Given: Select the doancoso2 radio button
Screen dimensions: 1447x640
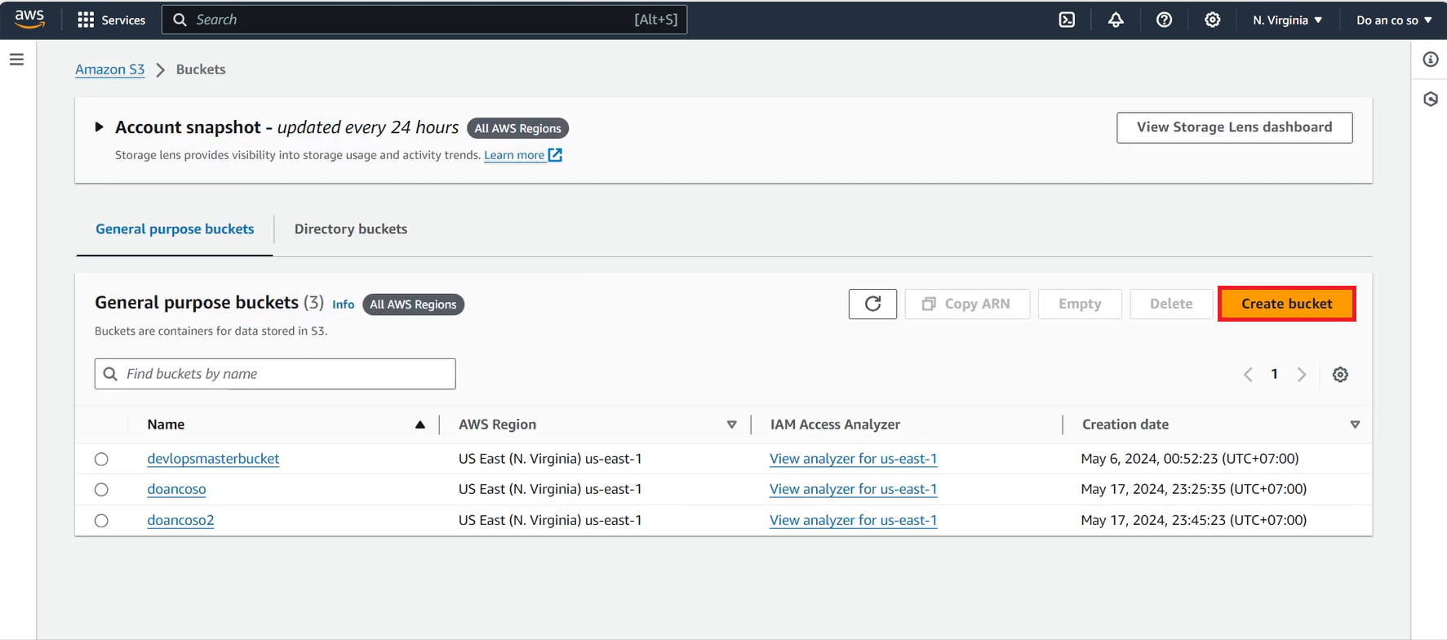Looking at the screenshot, I should pos(101,521).
